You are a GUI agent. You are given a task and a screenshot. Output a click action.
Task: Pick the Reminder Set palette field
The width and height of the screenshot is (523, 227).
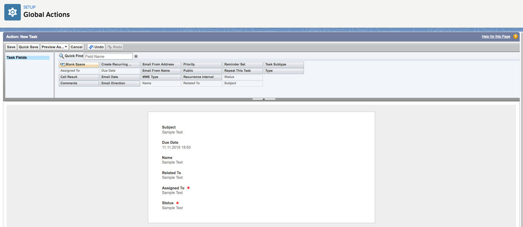243,64
